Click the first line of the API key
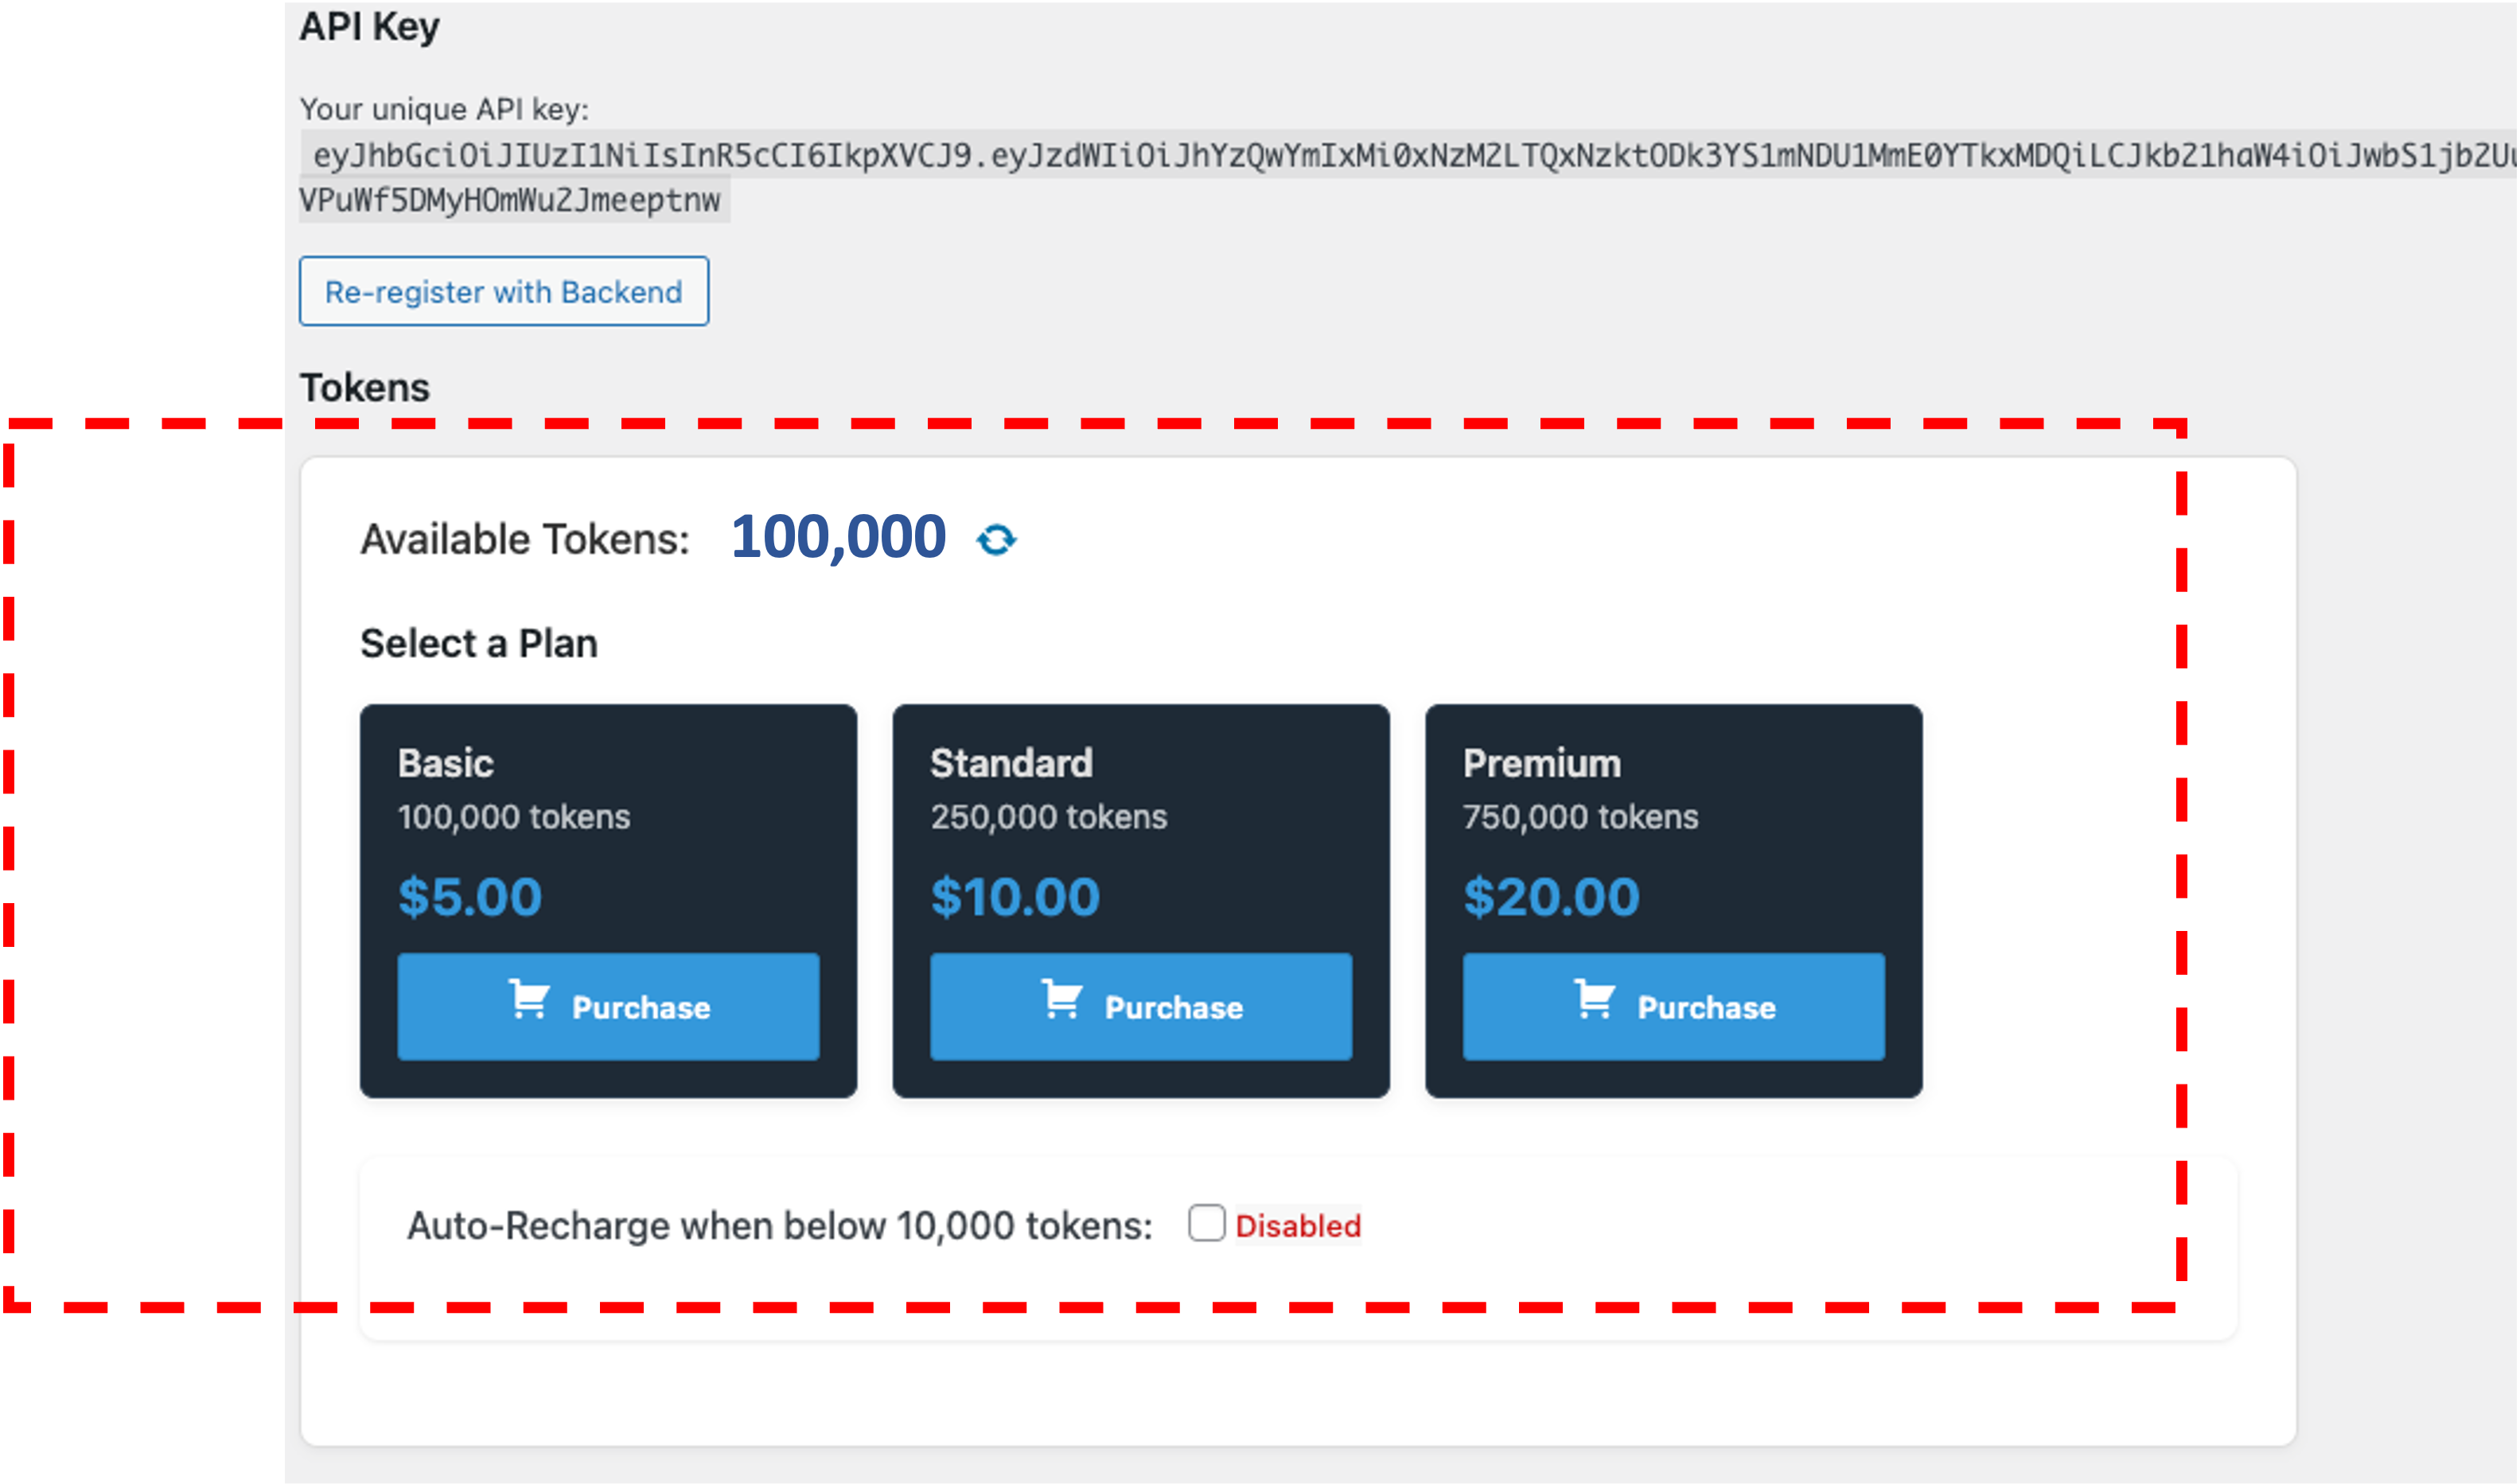The width and height of the screenshot is (2520, 1484). click(1410, 155)
